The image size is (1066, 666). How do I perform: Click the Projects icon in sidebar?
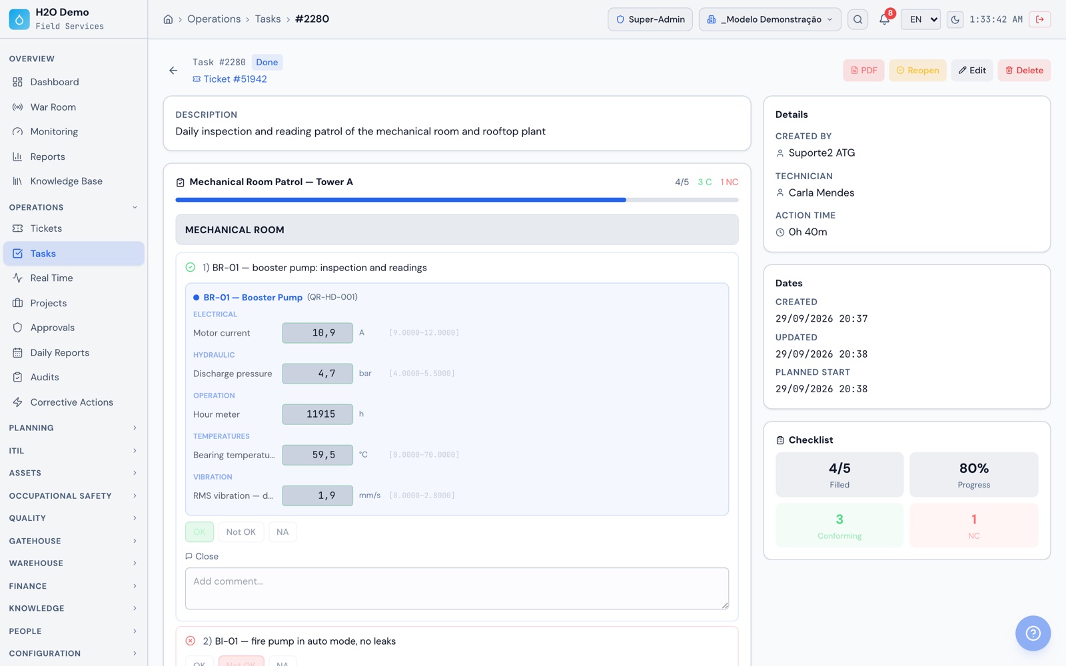18,303
